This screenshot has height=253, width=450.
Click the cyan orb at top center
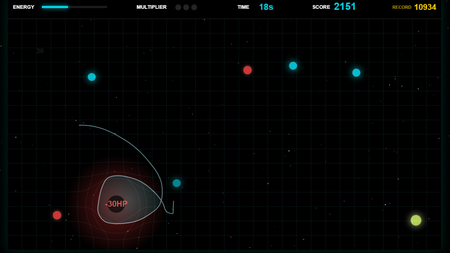(293, 66)
